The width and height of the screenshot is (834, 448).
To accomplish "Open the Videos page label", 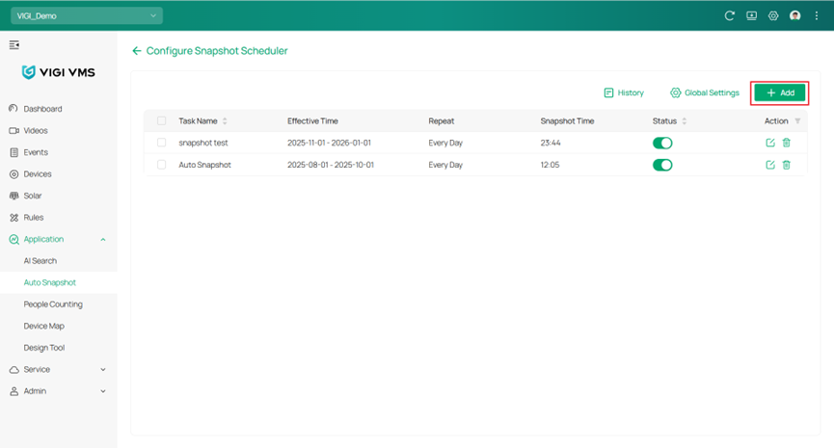I will [x=36, y=130].
